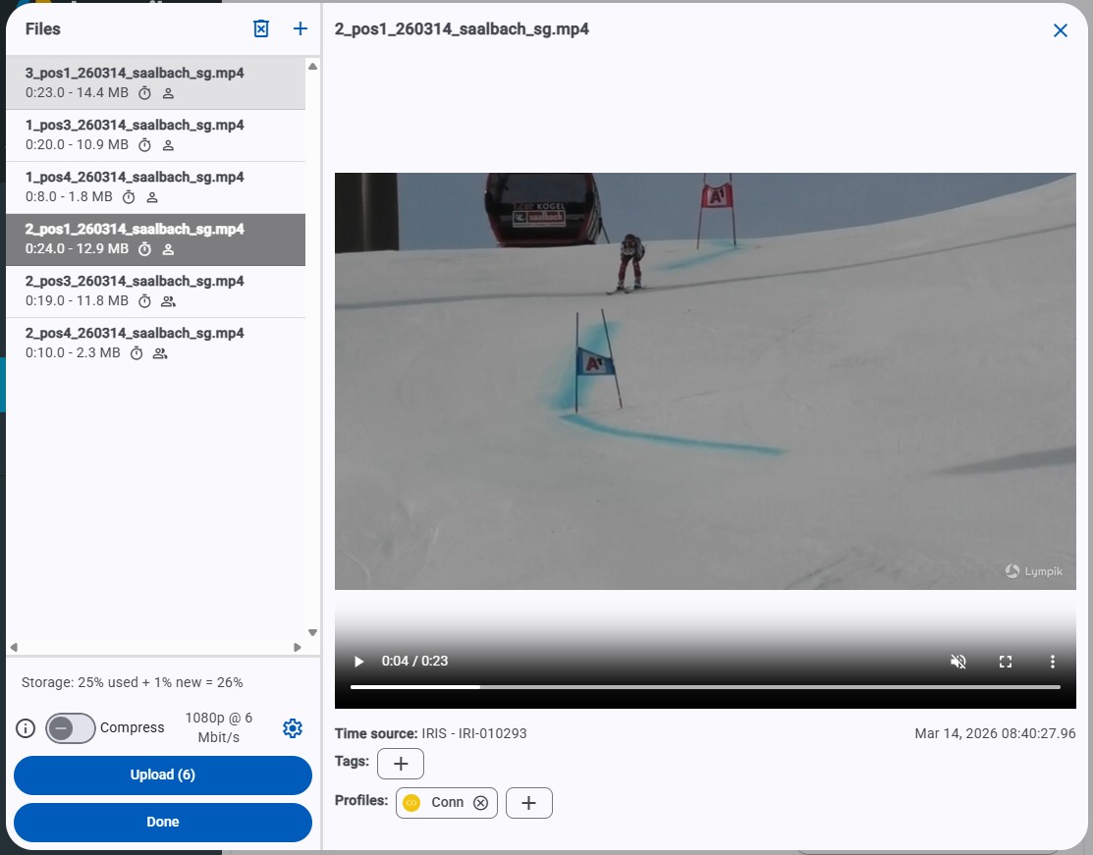Click horizontal scroll left arrow

click(13, 647)
